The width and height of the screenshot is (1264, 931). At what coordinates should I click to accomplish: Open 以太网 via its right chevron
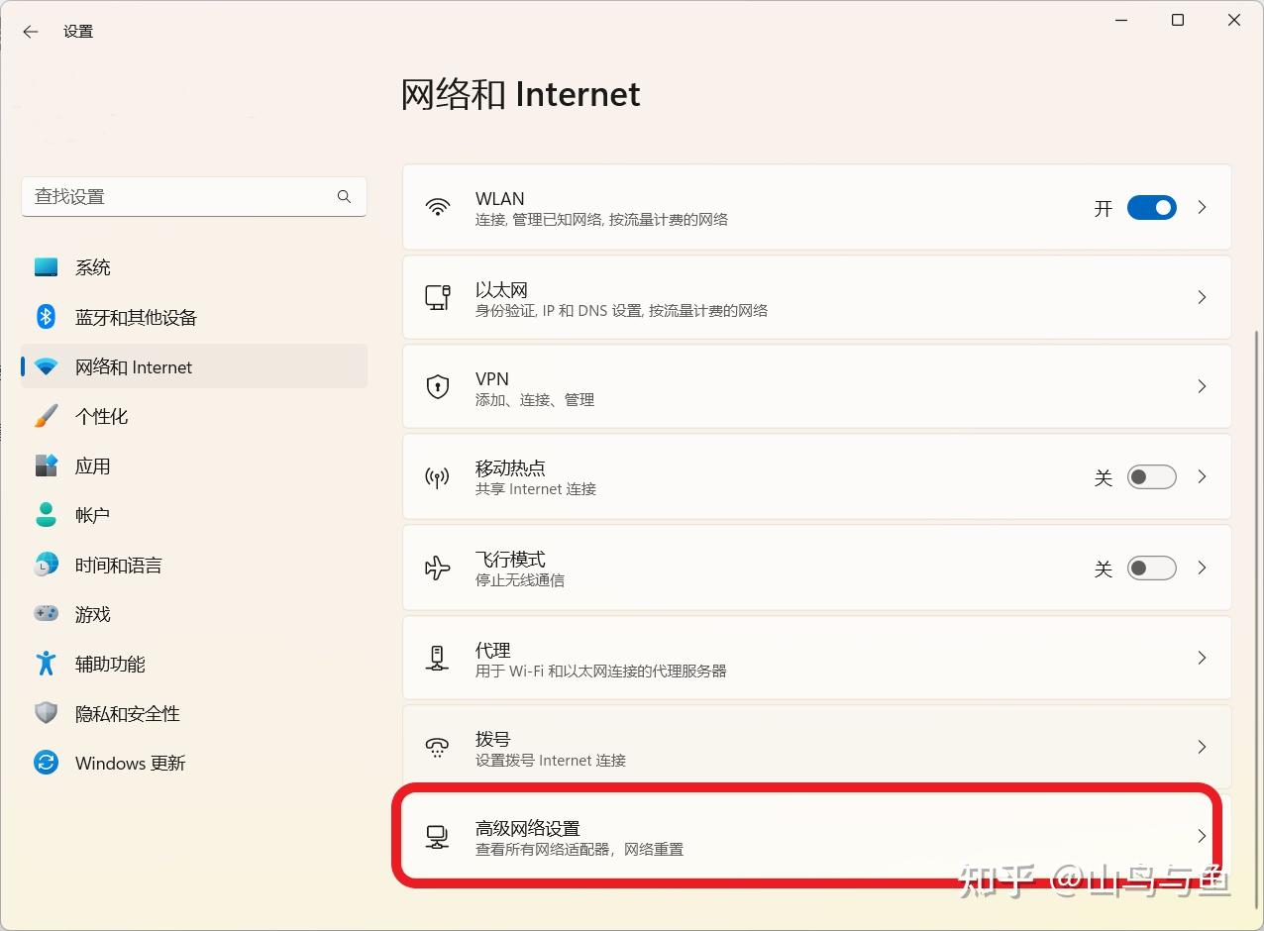click(x=1202, y=297)
